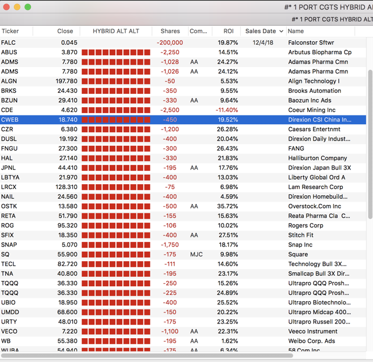Screen dimensions: 373x362
Task: Click the Overstock.Com Inc name
Action: [x=315, y=206]
